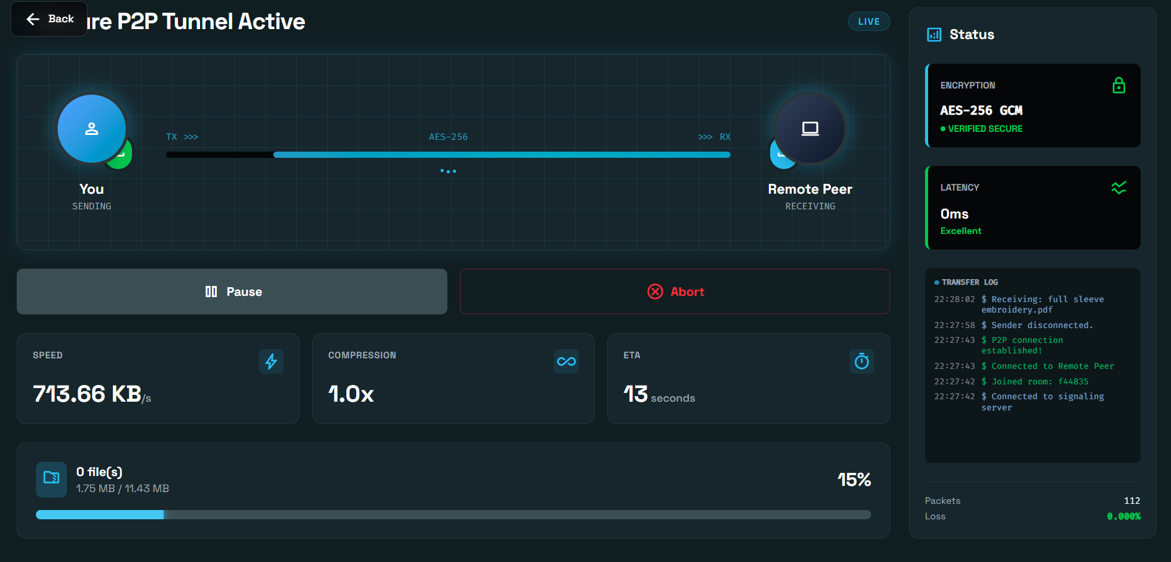Click VERIFIED SECURE status text
Image resolution: width=1171 pixels, height=562 pixels.
985,129
